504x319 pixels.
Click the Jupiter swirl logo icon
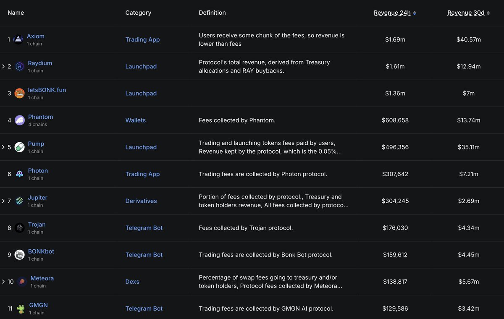(x=19, y=201)
